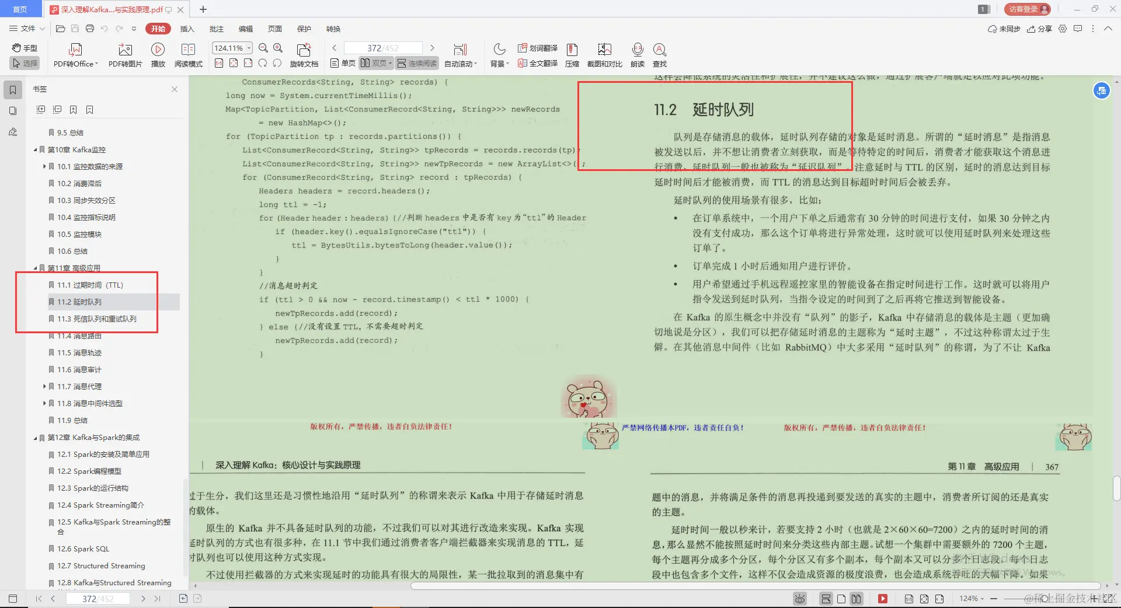
Task: Start 朗读 read-aloud mode
Action: coord(637,54)
